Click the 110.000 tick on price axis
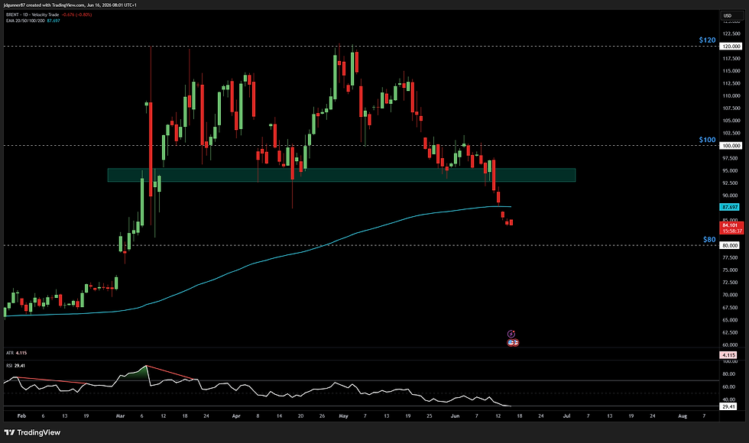This screenshot has height=443, width=749. [731, 96]
